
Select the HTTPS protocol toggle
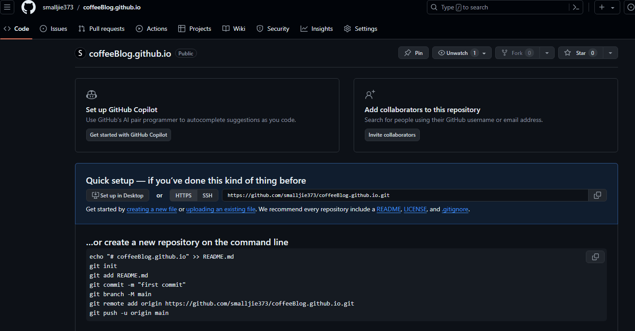[184, 195]
